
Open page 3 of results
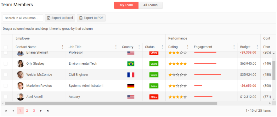pyautogui.click(x=34, y=111)
